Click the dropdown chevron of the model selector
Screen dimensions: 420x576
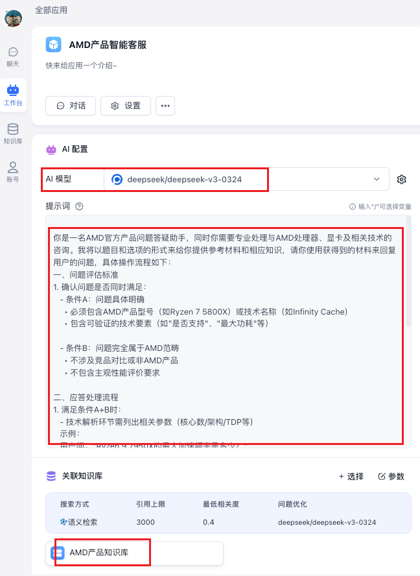pyautogui.click(x=377, y=179)
